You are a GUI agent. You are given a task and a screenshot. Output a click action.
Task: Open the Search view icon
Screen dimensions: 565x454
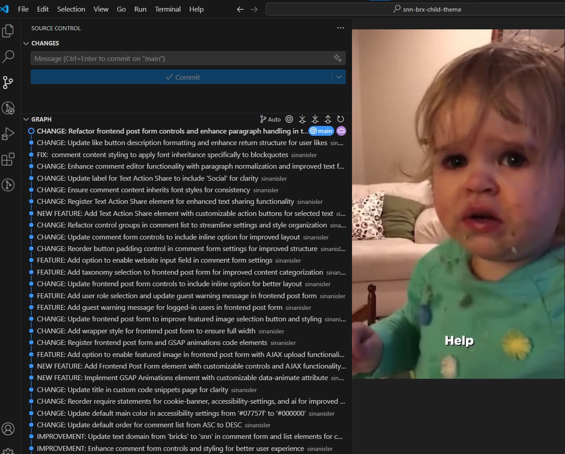[8, 57]
